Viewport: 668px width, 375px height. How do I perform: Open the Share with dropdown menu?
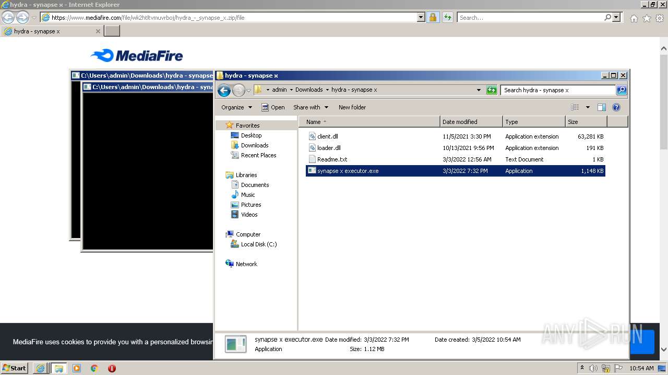pos(311,107)
